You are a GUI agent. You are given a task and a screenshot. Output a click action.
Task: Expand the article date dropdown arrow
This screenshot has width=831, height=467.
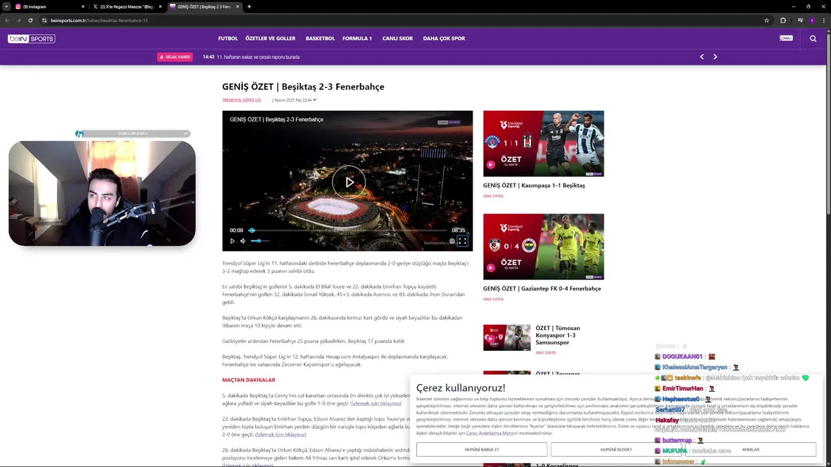pyautogui.click(x=315, y=101)
